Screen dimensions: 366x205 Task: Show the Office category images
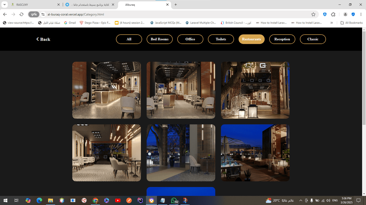190,39
